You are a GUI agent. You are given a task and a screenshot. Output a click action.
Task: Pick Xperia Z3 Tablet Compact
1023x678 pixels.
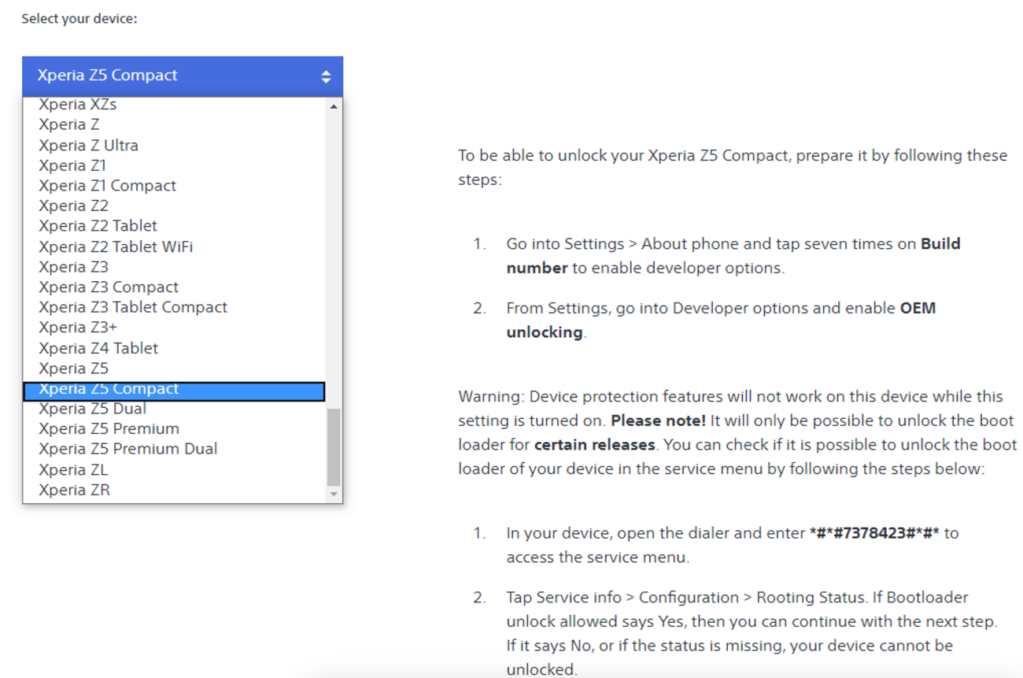click(x=175, y=307)
